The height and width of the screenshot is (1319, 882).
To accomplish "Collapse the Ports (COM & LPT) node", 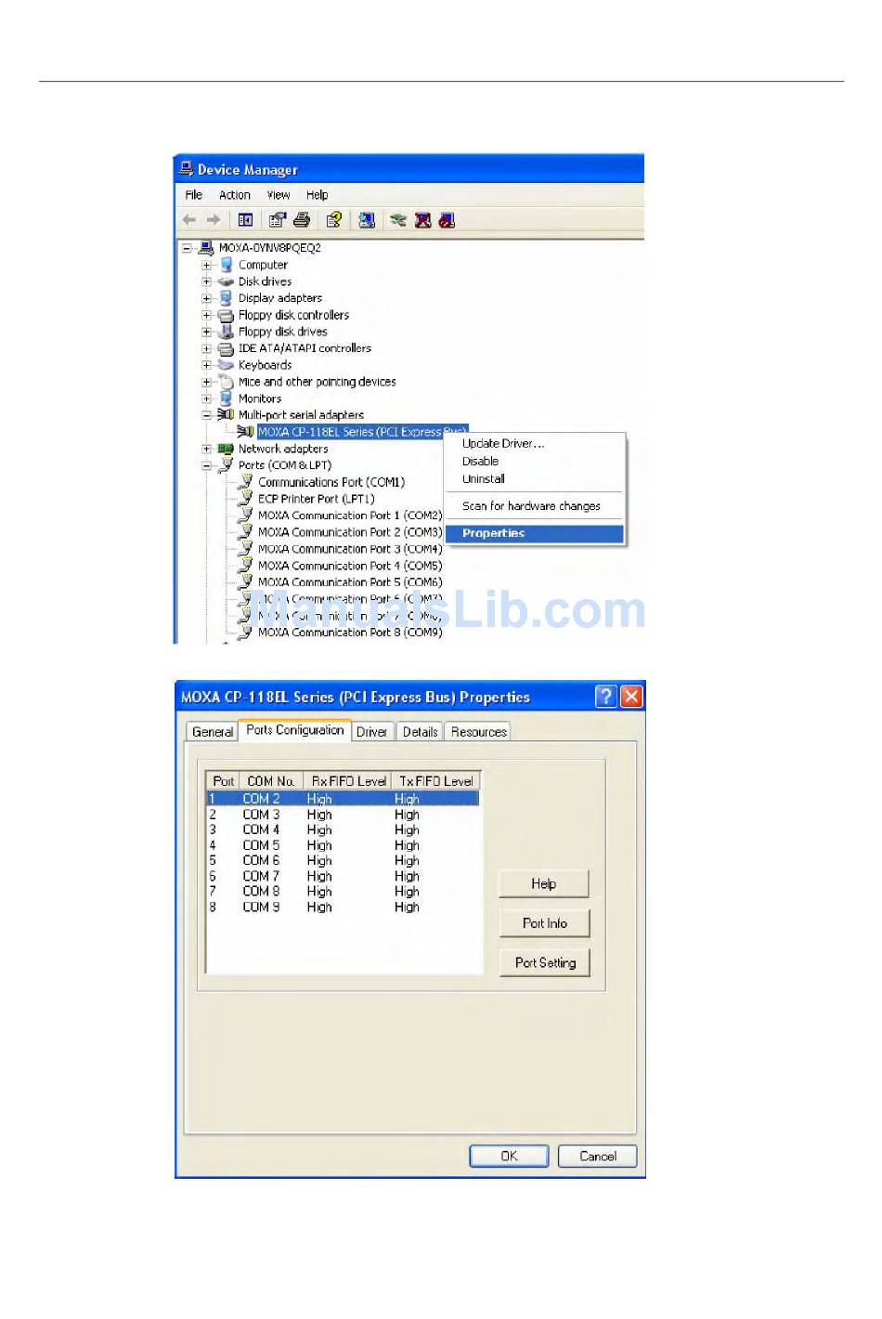I will [x=206, y=465].
